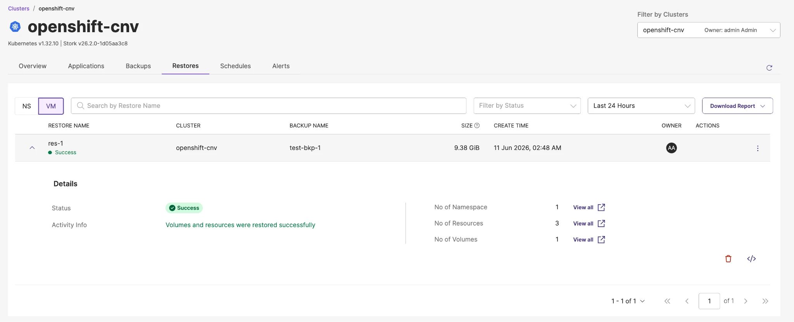Collapse the res-1 row details
The width and height of the screenshot is (794, 322).
point(32,148)
